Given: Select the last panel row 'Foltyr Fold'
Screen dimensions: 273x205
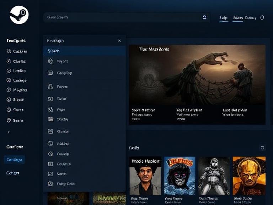Looking at the screenshot, I should 84,184.
